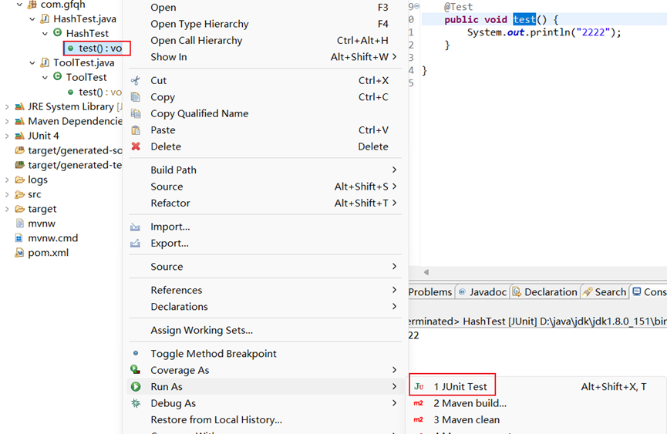Viewport: 667px width, 434px height.
Task: Click the JRE System Library icon
Action: click(19, 106)
